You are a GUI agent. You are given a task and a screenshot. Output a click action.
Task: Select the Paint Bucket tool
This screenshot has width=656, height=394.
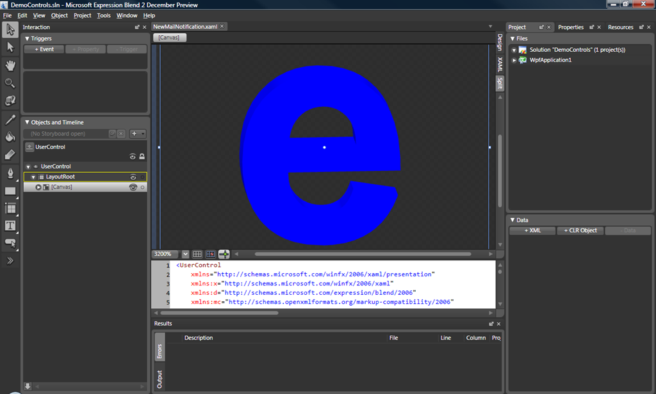coord(10,137)
